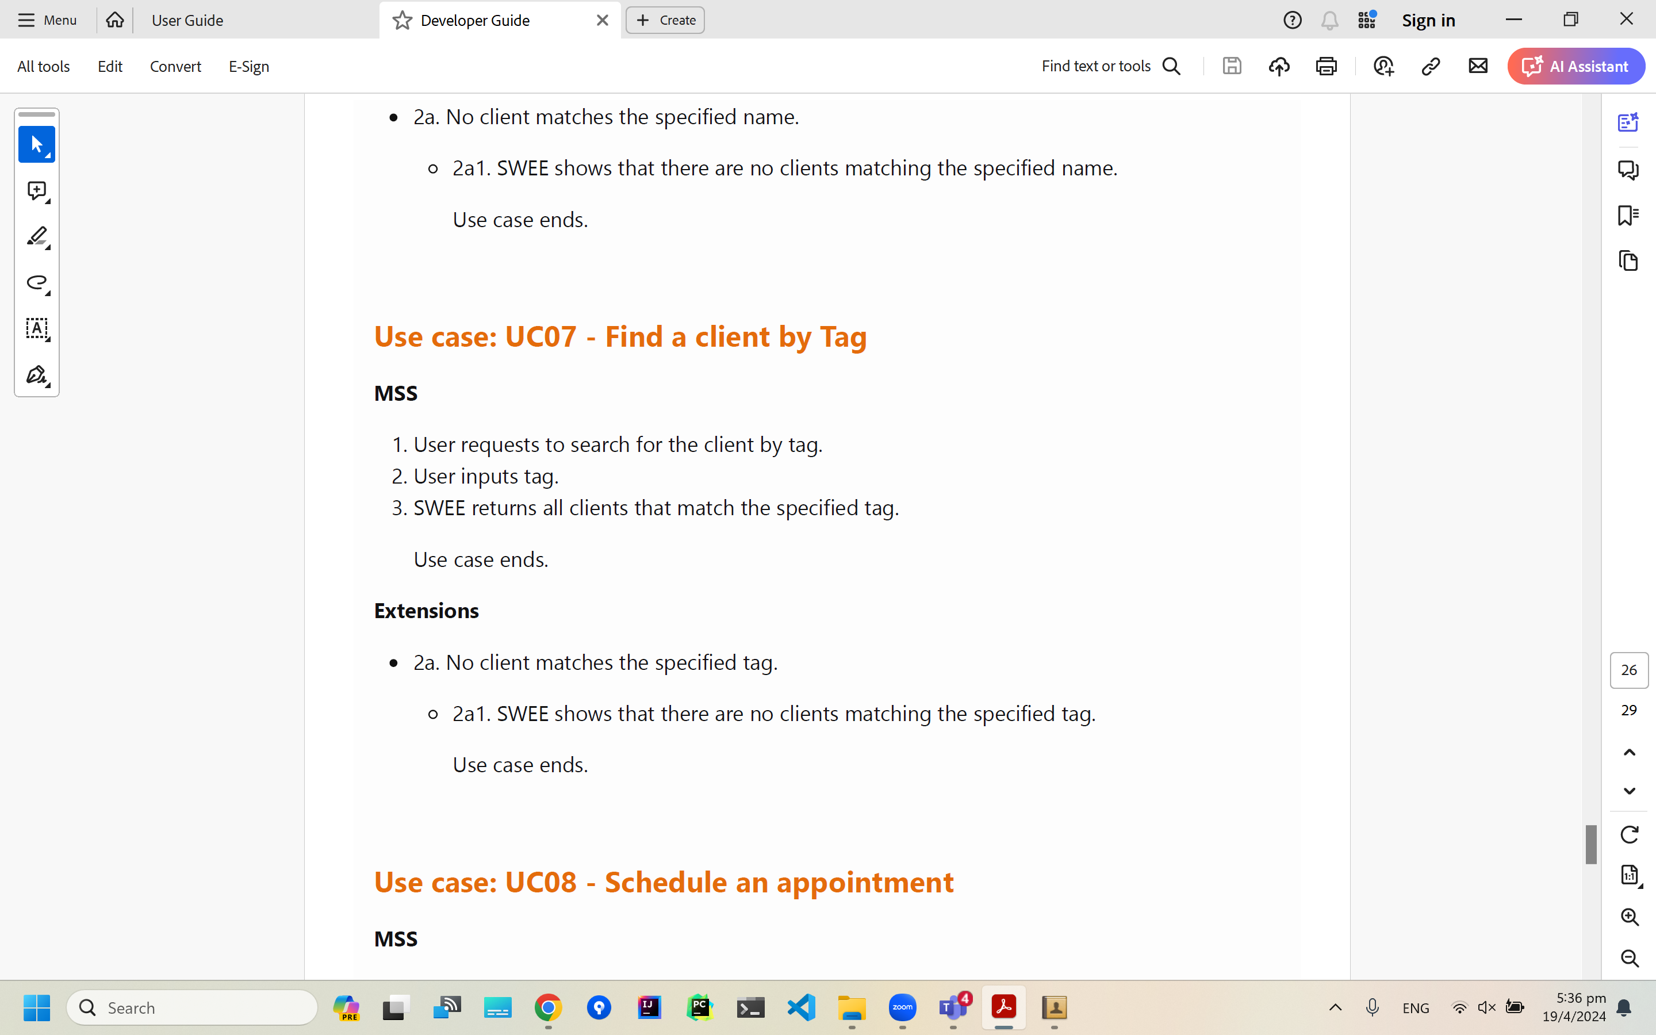
Task: Pick the freehand draw tool
Action: pos(36,283)
